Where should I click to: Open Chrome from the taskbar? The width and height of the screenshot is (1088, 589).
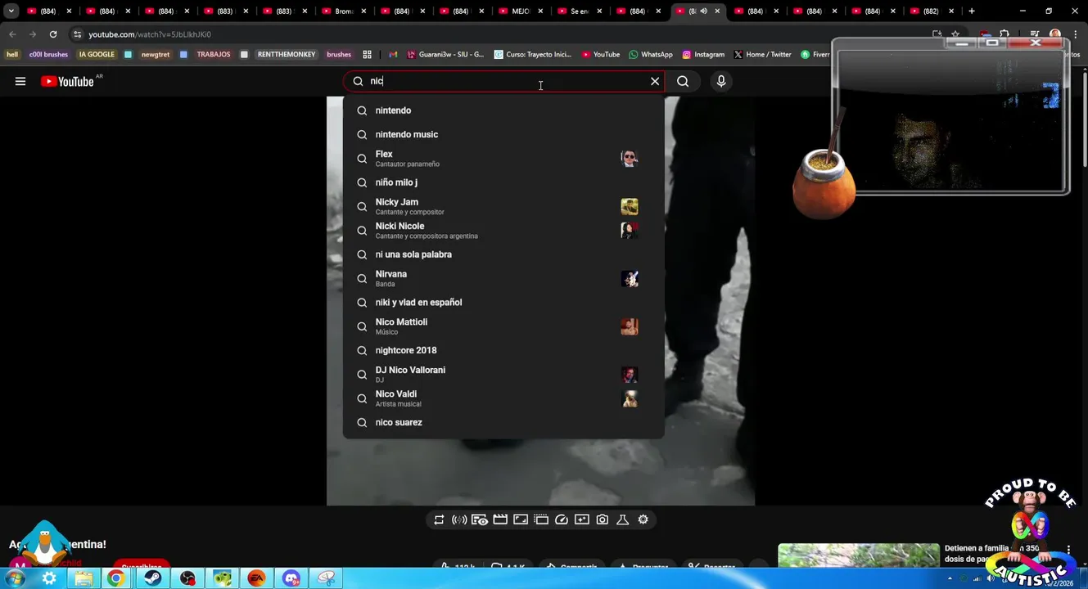[x=116, y=578]
